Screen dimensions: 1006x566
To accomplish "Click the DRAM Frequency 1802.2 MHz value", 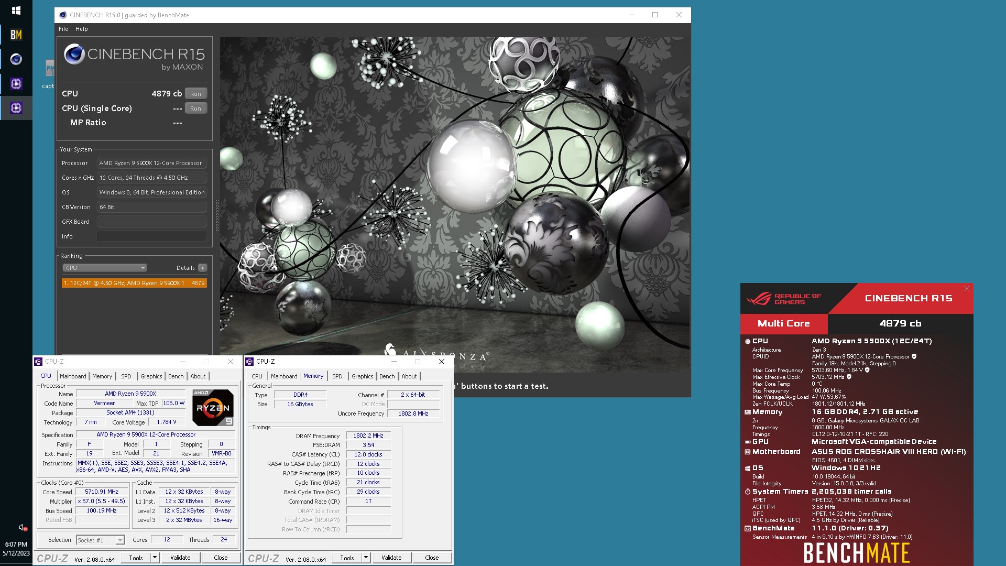I will click(x=368, y=436).
